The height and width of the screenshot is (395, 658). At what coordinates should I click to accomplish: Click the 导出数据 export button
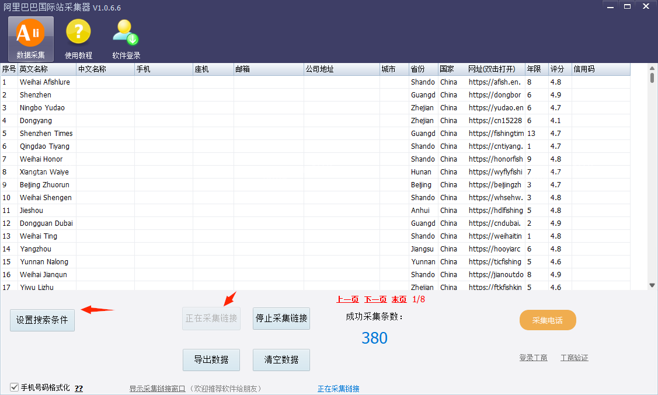pos(211,359)
